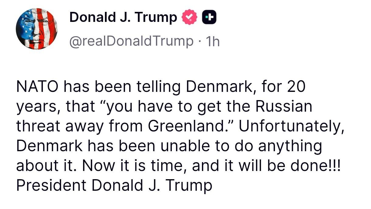Click the President Donald J. Trump signature line
Image resolution: width=371 pixels, height=209 pixels.
(114, 186)
